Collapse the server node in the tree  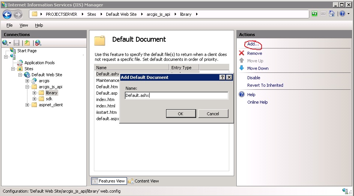[x=6, y=57]
